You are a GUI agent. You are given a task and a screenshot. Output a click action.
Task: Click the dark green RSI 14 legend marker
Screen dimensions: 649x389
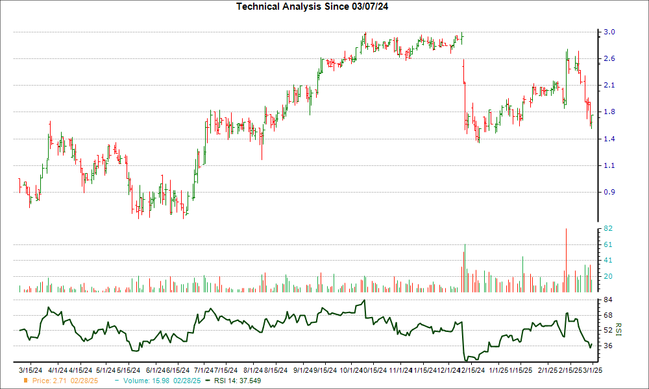pos(208,381)
